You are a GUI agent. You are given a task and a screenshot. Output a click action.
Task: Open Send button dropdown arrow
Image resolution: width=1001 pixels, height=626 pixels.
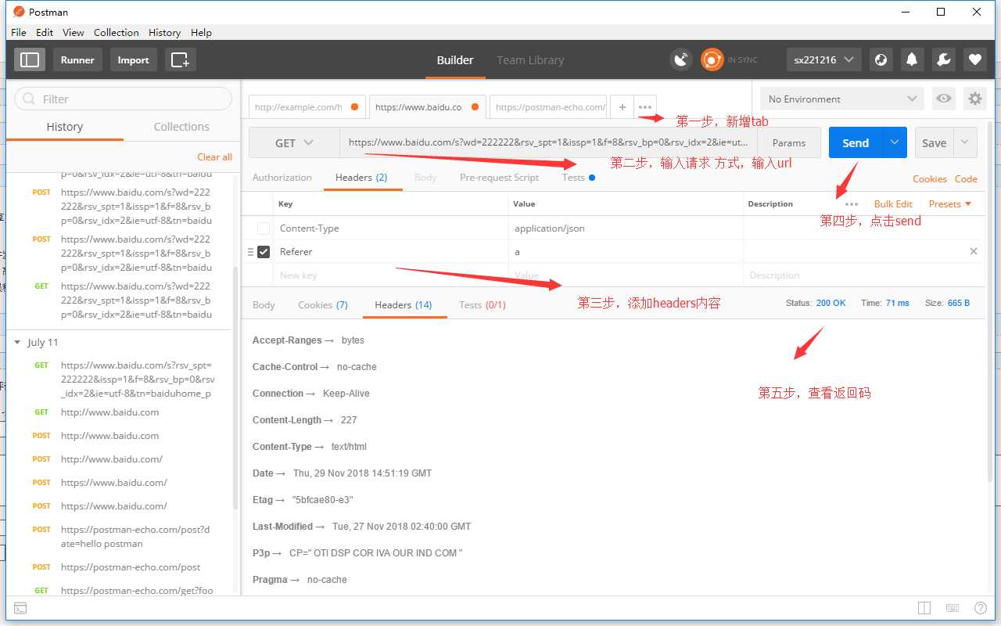tap(895, 142)
